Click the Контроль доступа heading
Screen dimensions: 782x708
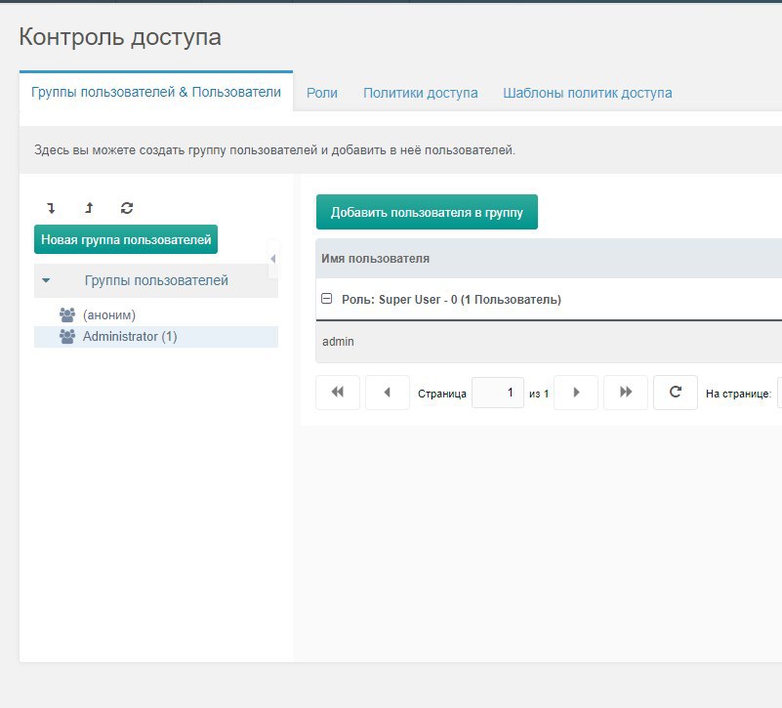120,37
